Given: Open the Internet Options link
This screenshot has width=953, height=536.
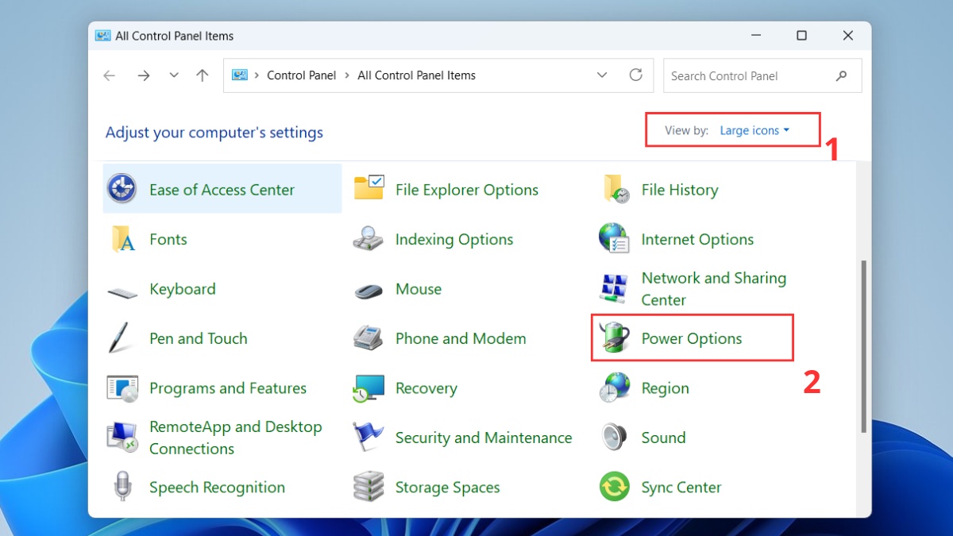Looking at the screenshot, I should click(x=697, y=239).
